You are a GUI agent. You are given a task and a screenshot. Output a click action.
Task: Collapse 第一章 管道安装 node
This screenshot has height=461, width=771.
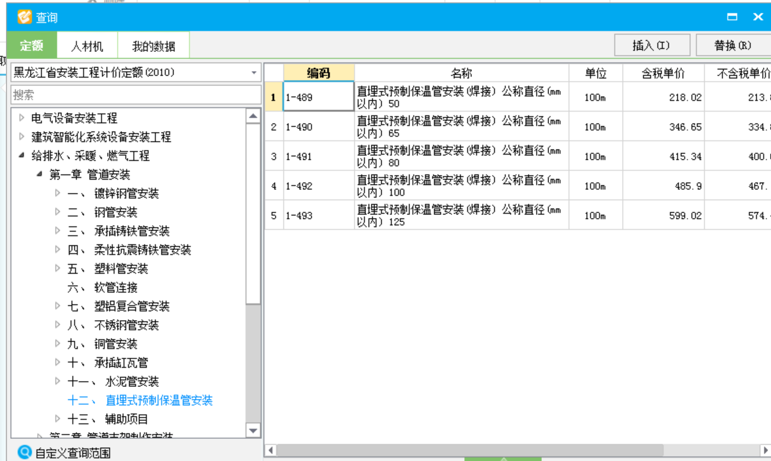tap(39, 174)
